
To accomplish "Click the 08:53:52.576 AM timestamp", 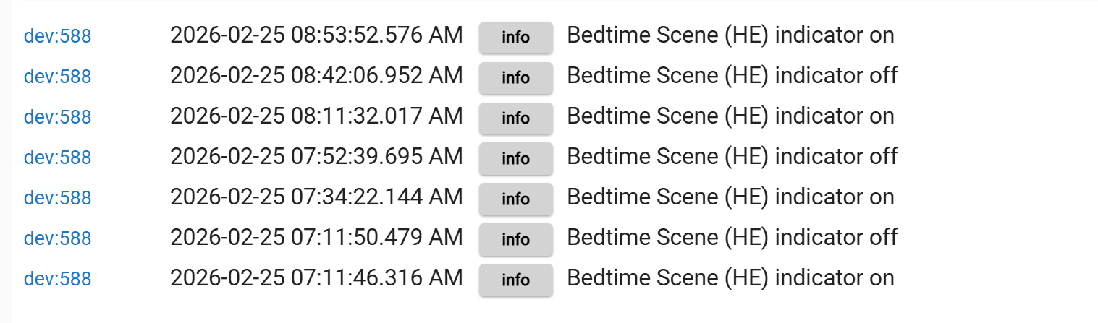I will pyautogui.click(x=316, y=35).
